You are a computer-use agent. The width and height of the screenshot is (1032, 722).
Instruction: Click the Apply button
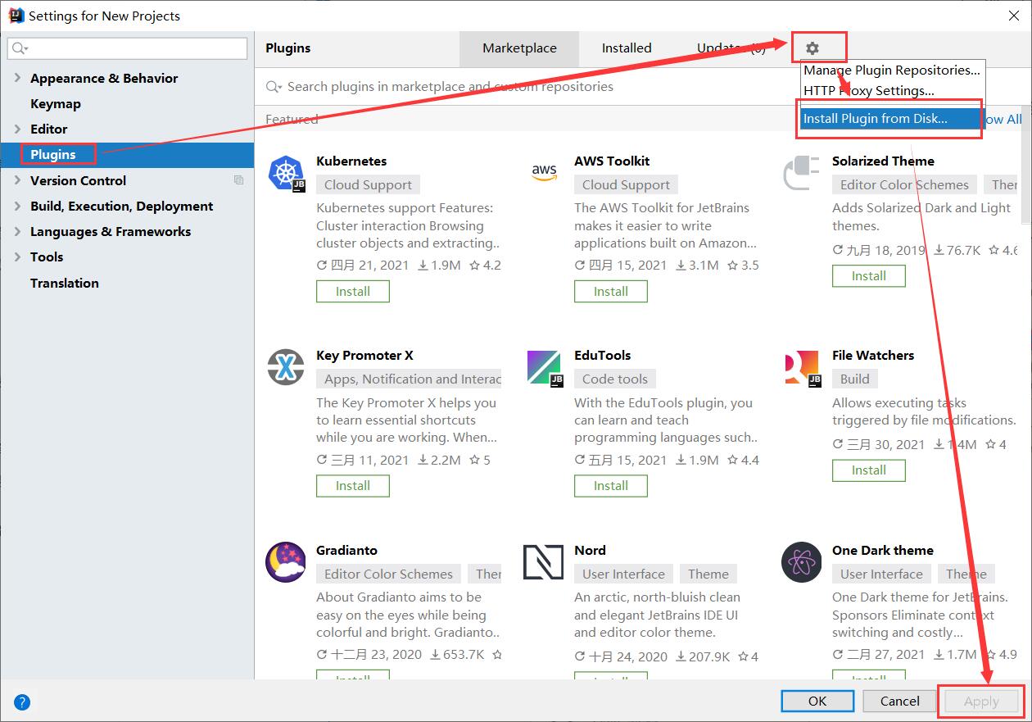(x=981, y=701)
